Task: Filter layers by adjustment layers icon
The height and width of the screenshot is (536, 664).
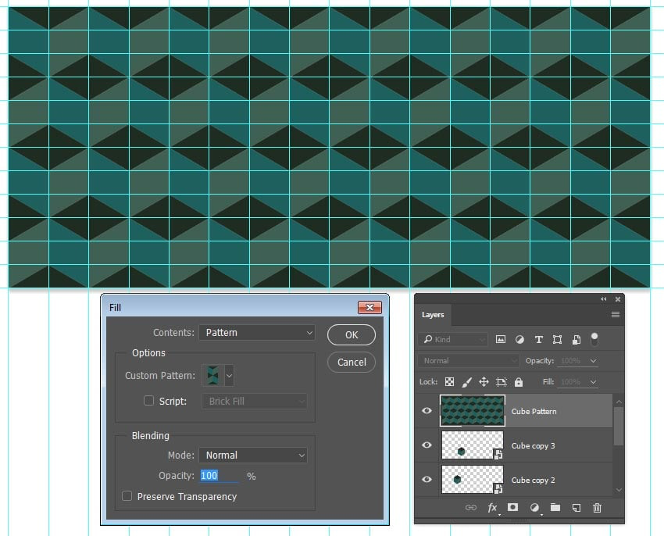Action: pos(519,339)
